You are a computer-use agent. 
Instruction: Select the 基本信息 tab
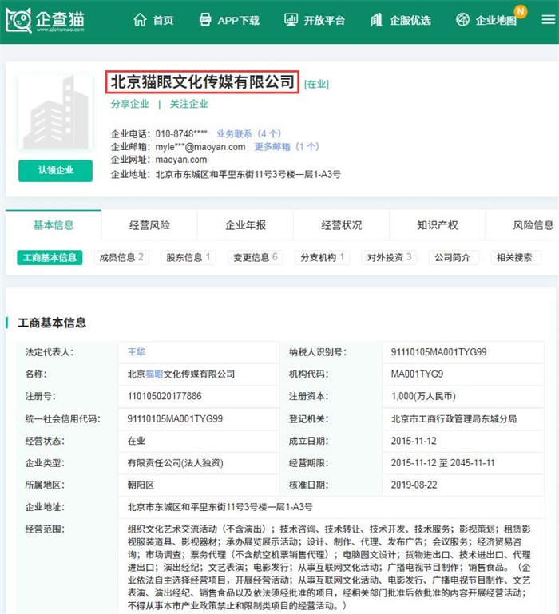coord(54,225)
